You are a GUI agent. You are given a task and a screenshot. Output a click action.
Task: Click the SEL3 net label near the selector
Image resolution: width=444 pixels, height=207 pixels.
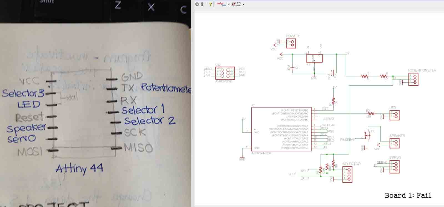[305, 178]
